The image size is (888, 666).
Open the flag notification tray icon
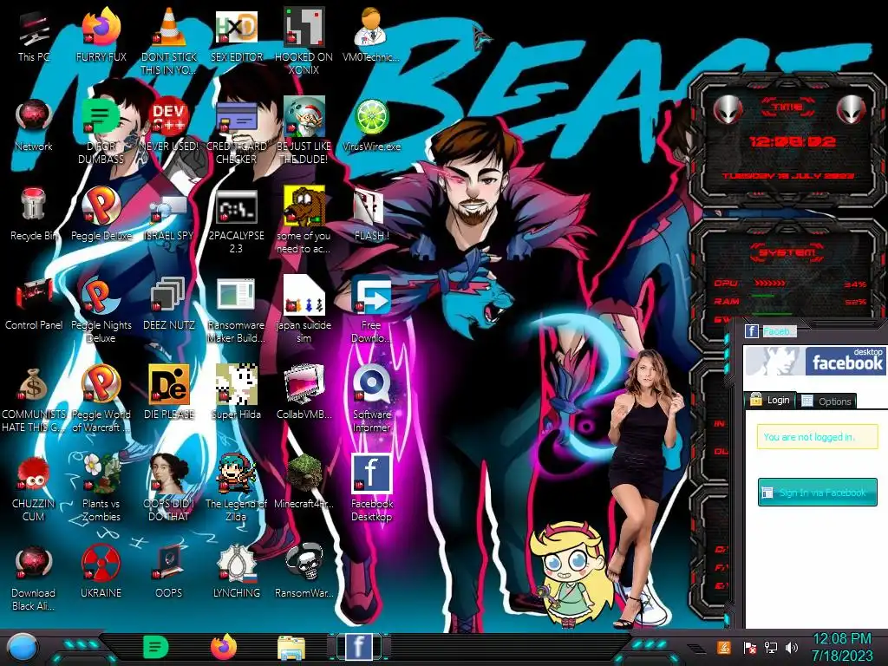click(x=749, y=647)
